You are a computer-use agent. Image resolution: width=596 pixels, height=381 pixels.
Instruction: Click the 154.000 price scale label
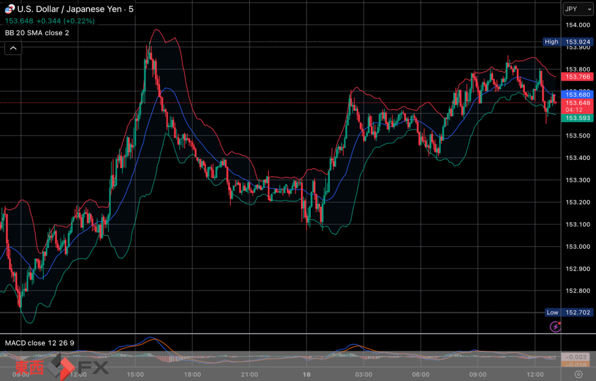coord(577,25)
